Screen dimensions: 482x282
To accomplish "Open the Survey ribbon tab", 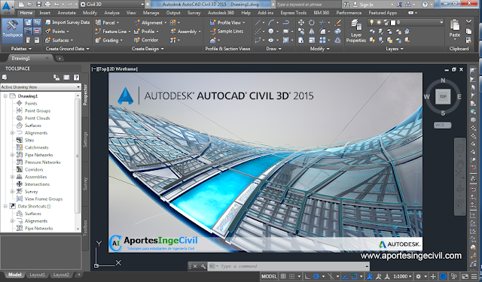I will [194, 13].
